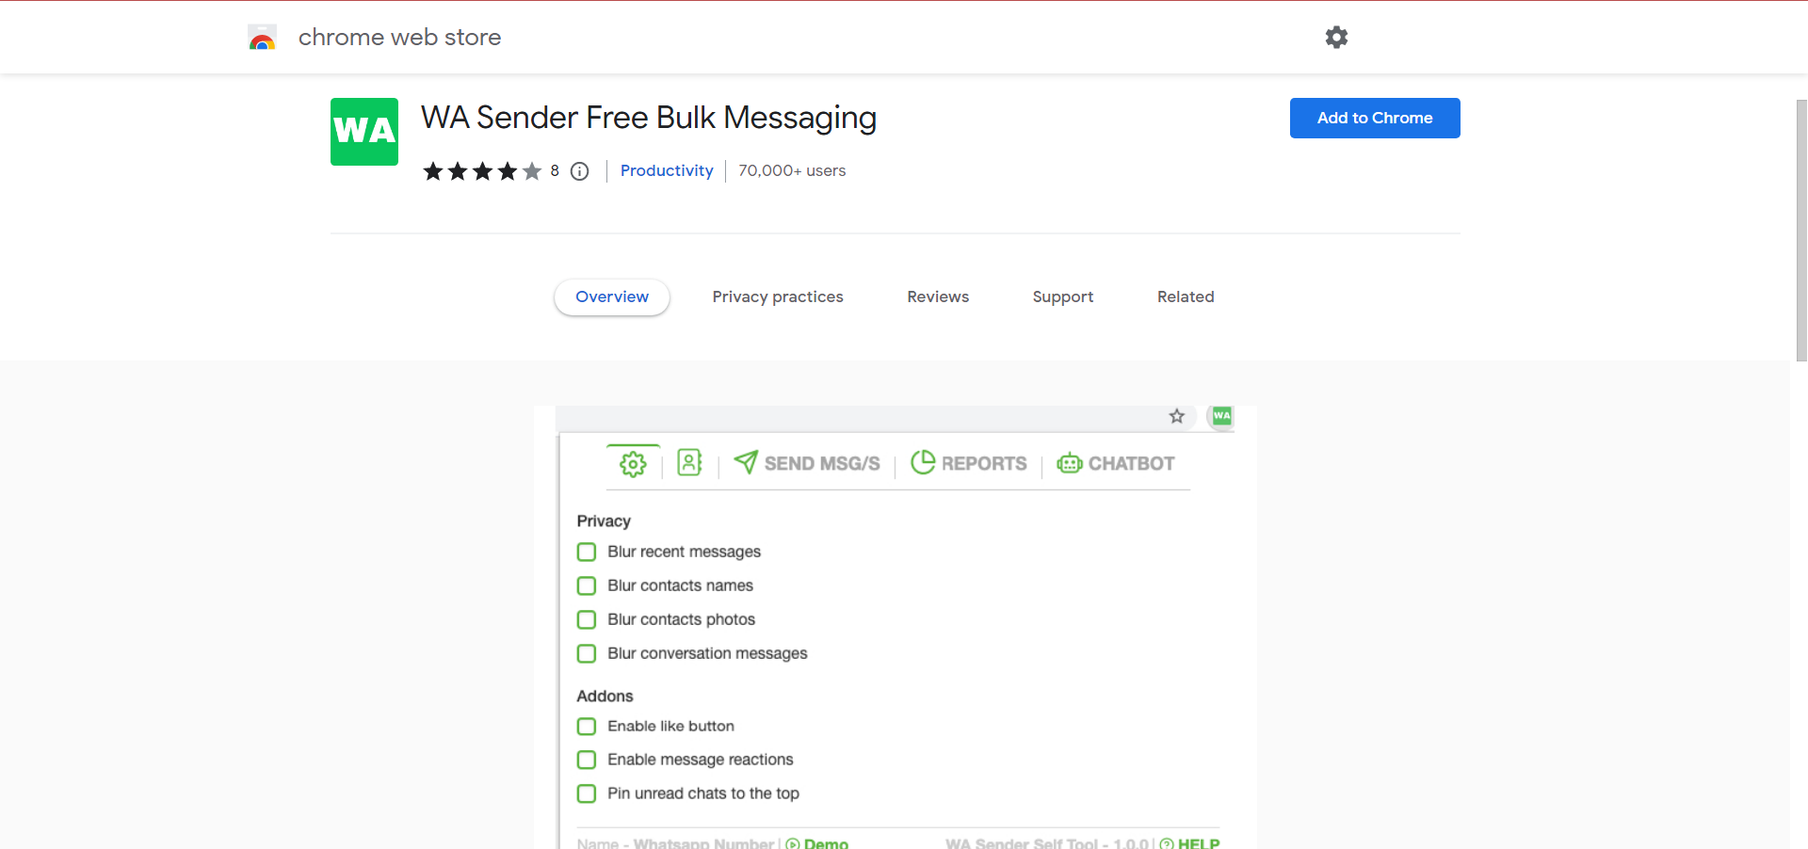
Task: Click the paper plane Send Msg/s icon
Action: 746,462
